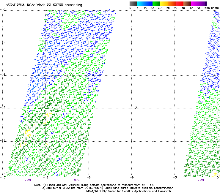220x193 pixels.
Task: Click the 9:39 time label between -12 and -9
Action: click(x=77, y=180)
